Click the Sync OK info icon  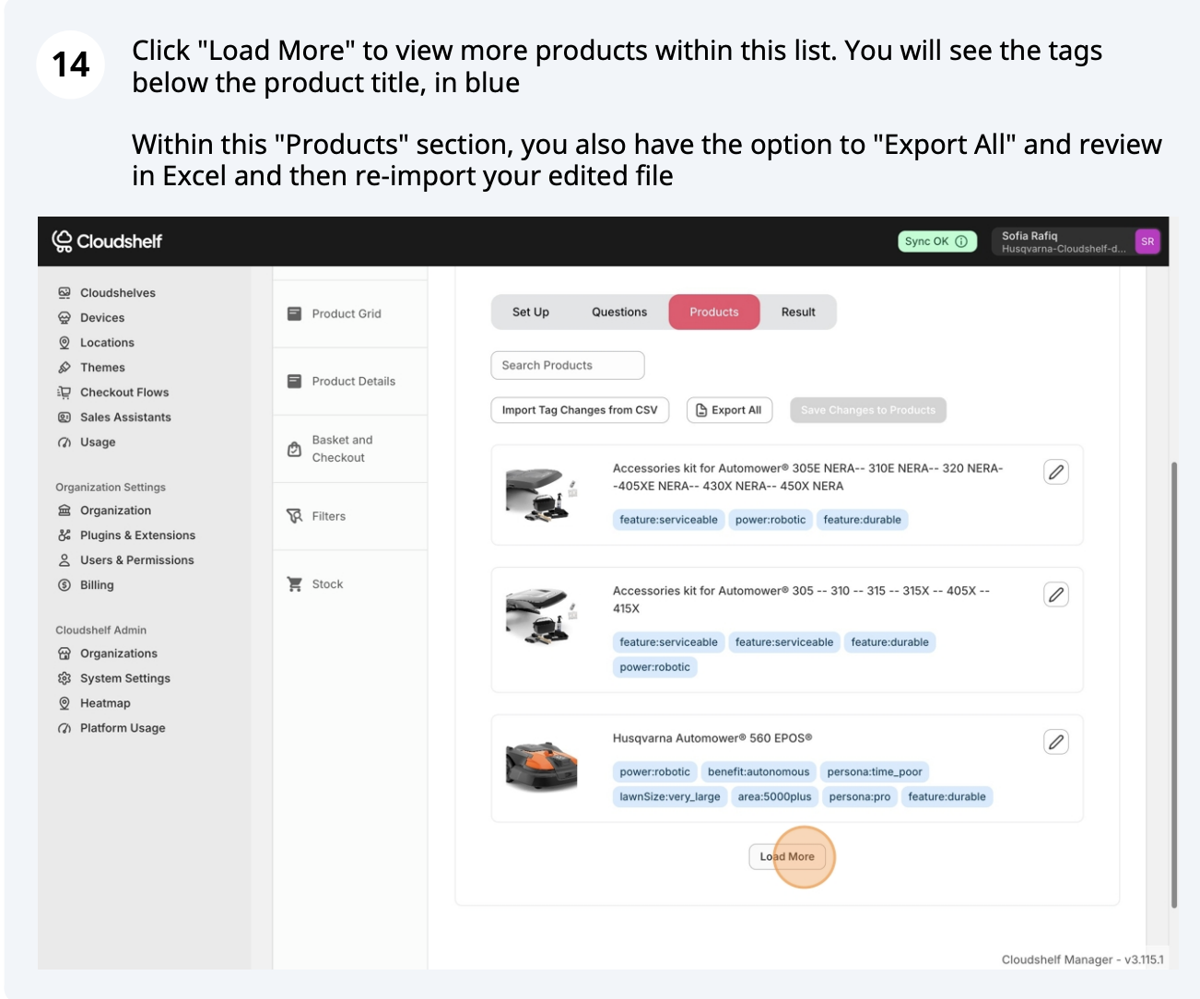coord(961,241)
